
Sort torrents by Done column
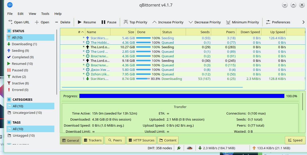click(x=148, y=32)
